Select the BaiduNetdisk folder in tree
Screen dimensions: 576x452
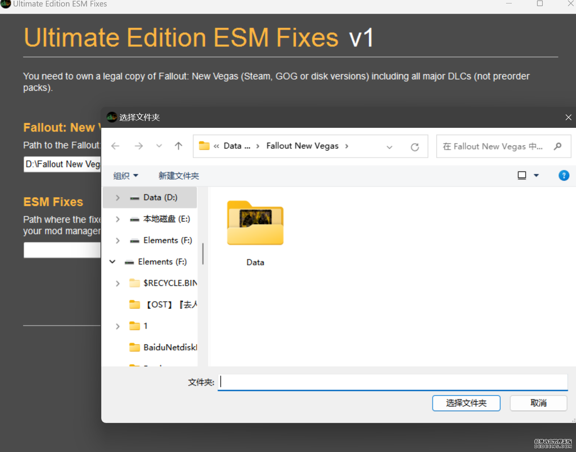click(170, 348)
